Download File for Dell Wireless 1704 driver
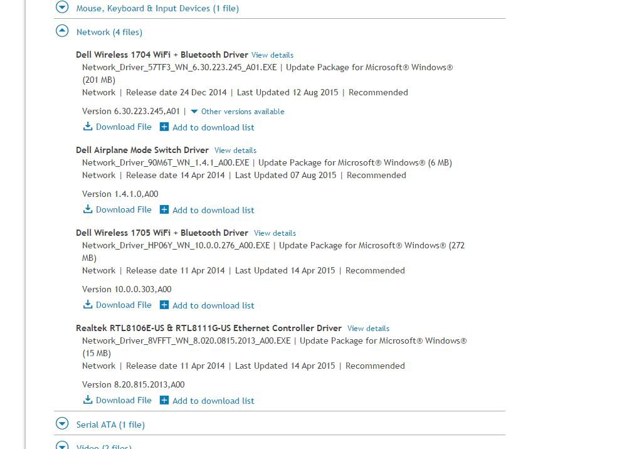The height and width of the screenshot is (449, 644). [124, 127]
